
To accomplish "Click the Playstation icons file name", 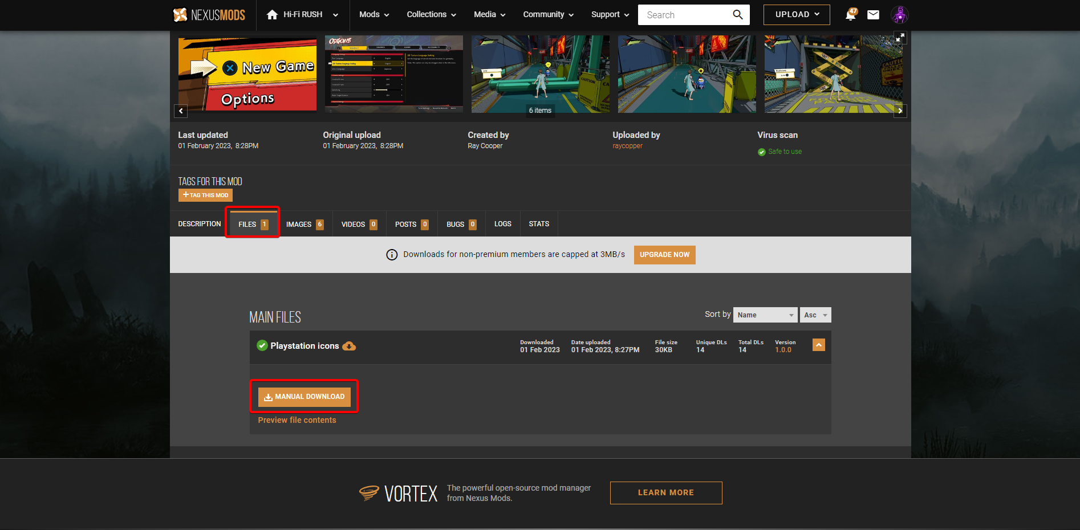I will pyautogui.click(x=304, y=346).
